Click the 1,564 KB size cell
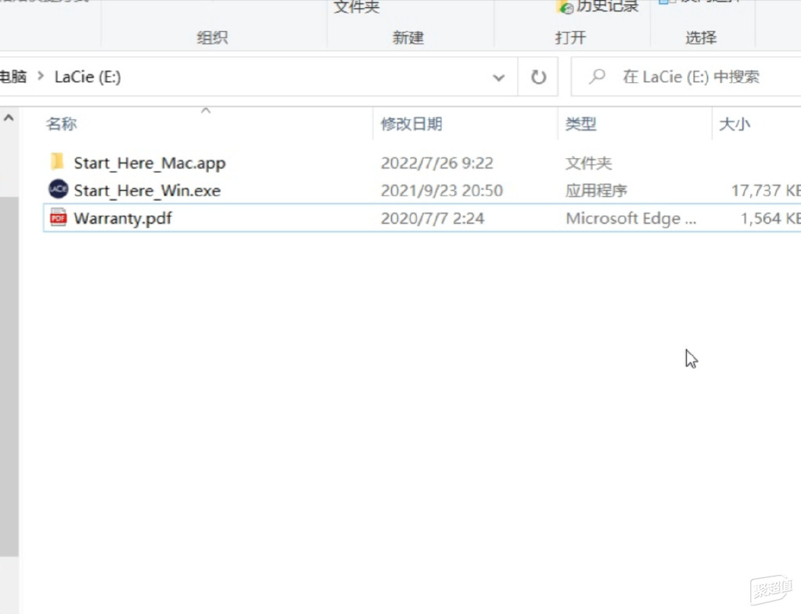Screen dimensions: 801x614 point(770,218)
